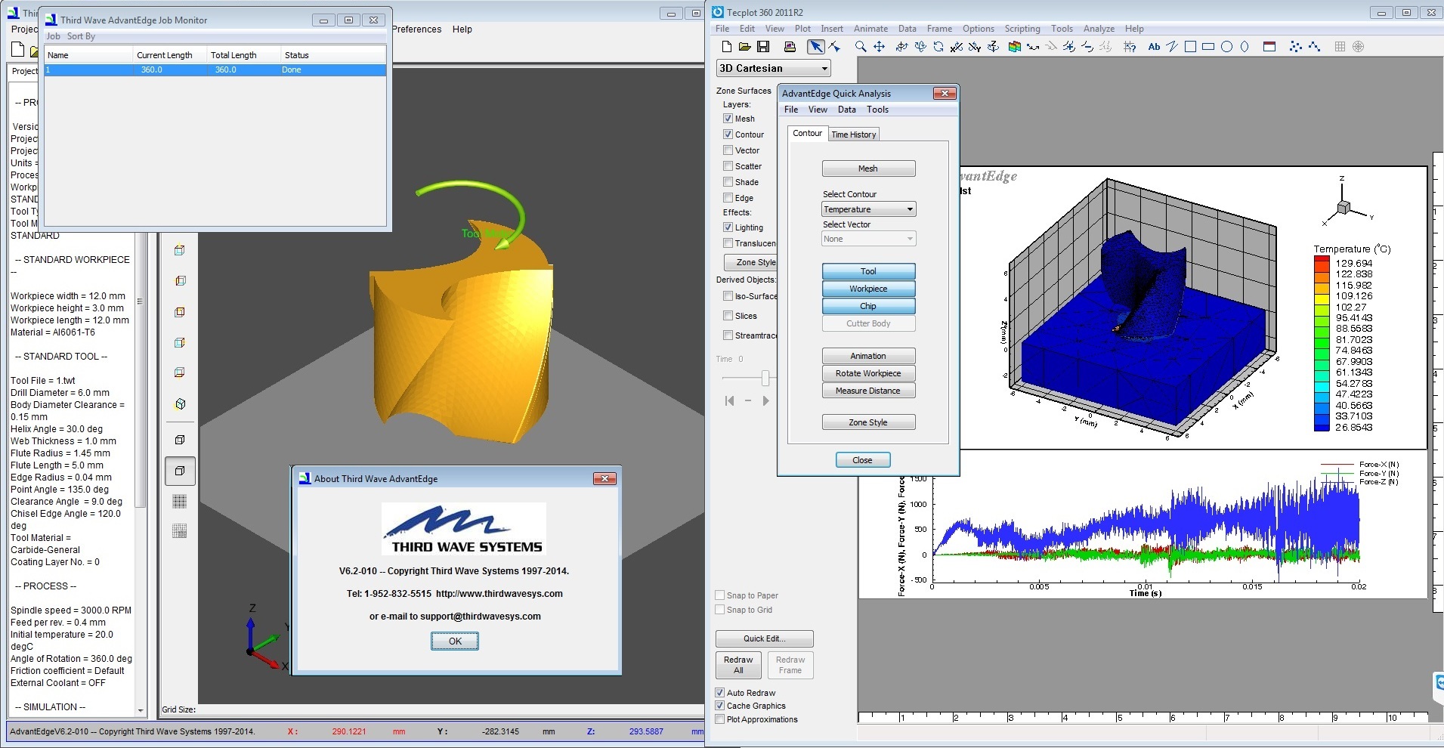Image resolution: width=1444 pixels, height=748 pixels.
Task: Click the Save floppy icon in Tecplot toolbar
Action: 762,47
